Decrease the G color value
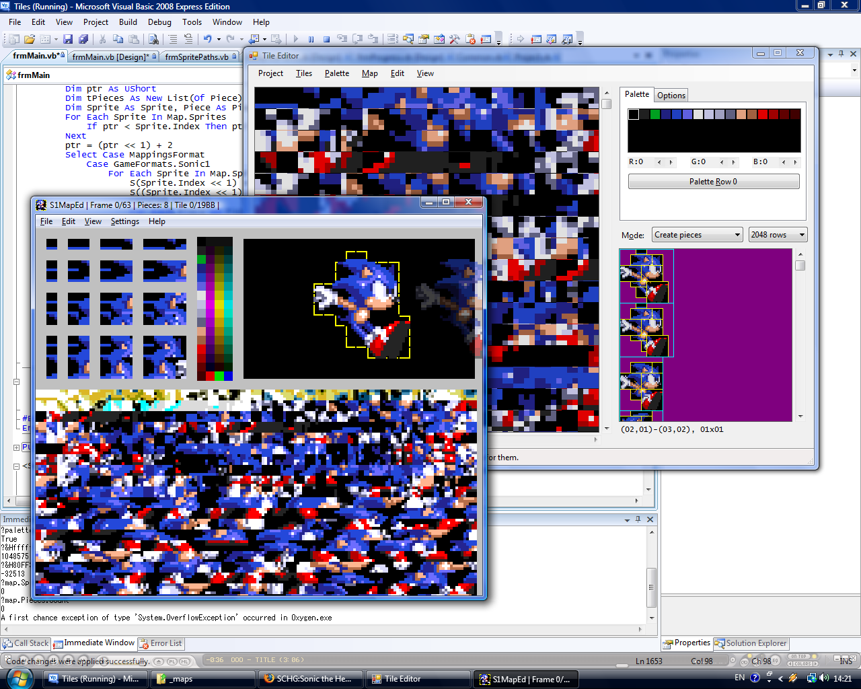861x689 pixels. point(722,161)
